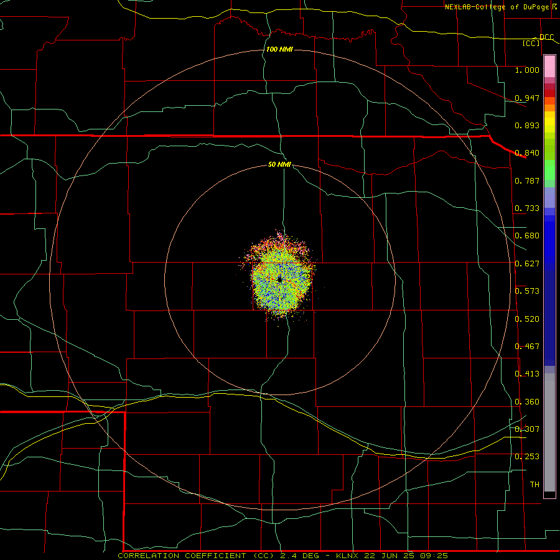Click the 1.000 value on the color scale
The image size is (560, 560).
(527, 70)
